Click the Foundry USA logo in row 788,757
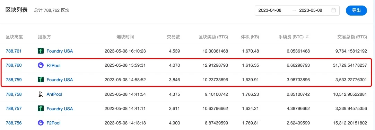 click(x=41, y=109)
